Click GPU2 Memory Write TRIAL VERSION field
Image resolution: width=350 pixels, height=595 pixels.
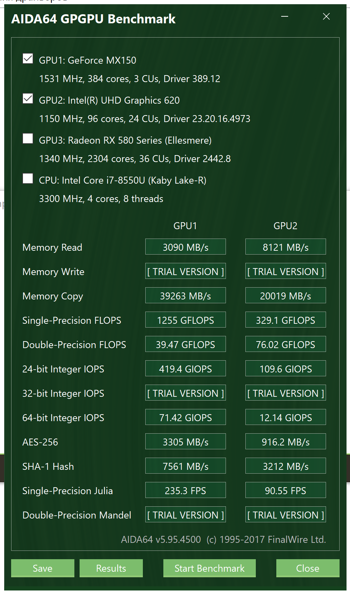(x=286, y=271)
